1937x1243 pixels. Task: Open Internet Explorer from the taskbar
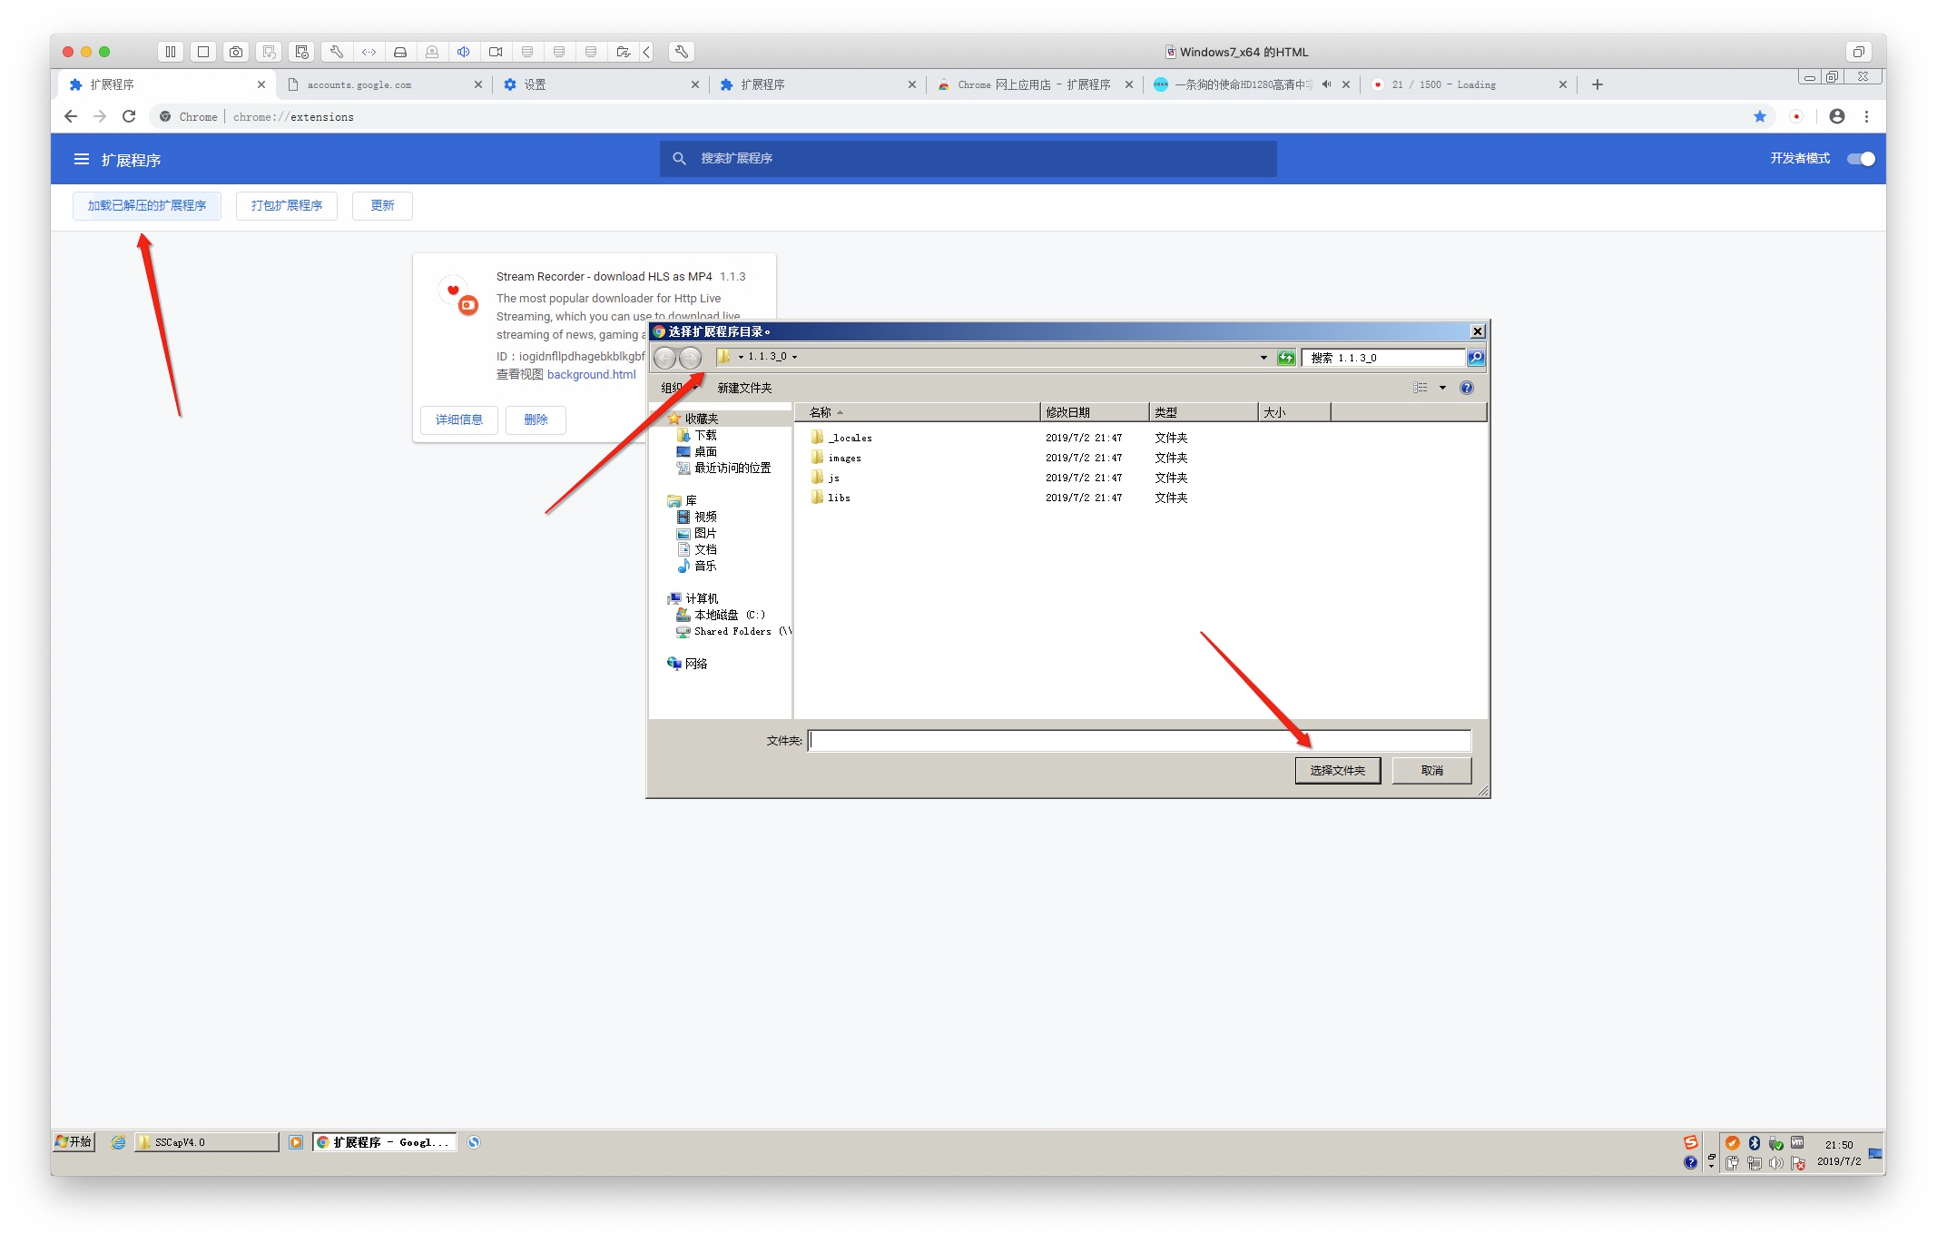click(118, 1142)
